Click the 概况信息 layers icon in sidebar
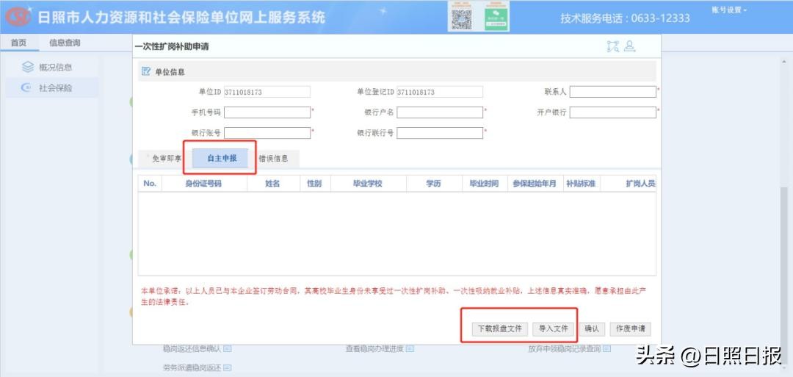793x377 pixels. click(x=27, y=68)
